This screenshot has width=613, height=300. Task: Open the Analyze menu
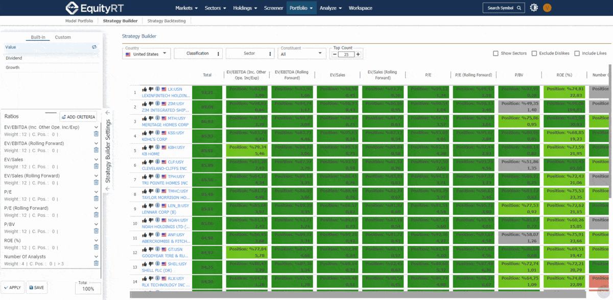point(331,8)
